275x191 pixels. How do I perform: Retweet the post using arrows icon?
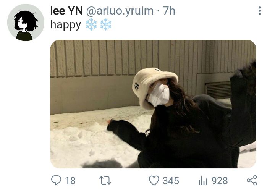[x=105, y=180]
